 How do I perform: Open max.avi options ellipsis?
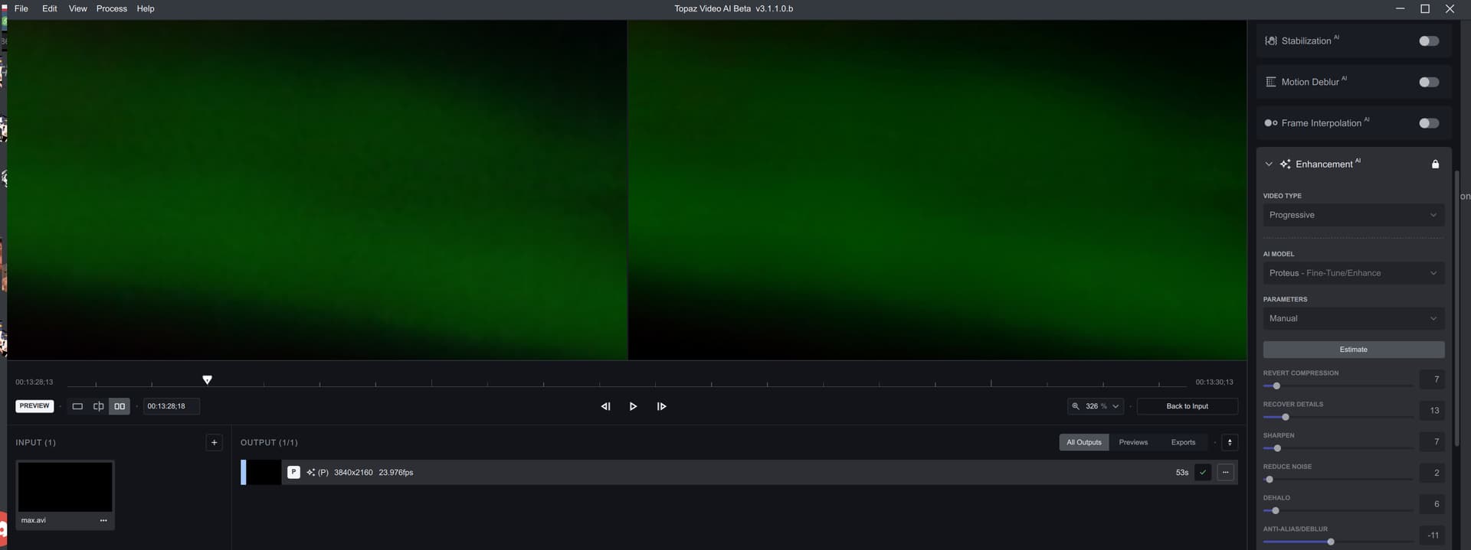coord(103,520)
